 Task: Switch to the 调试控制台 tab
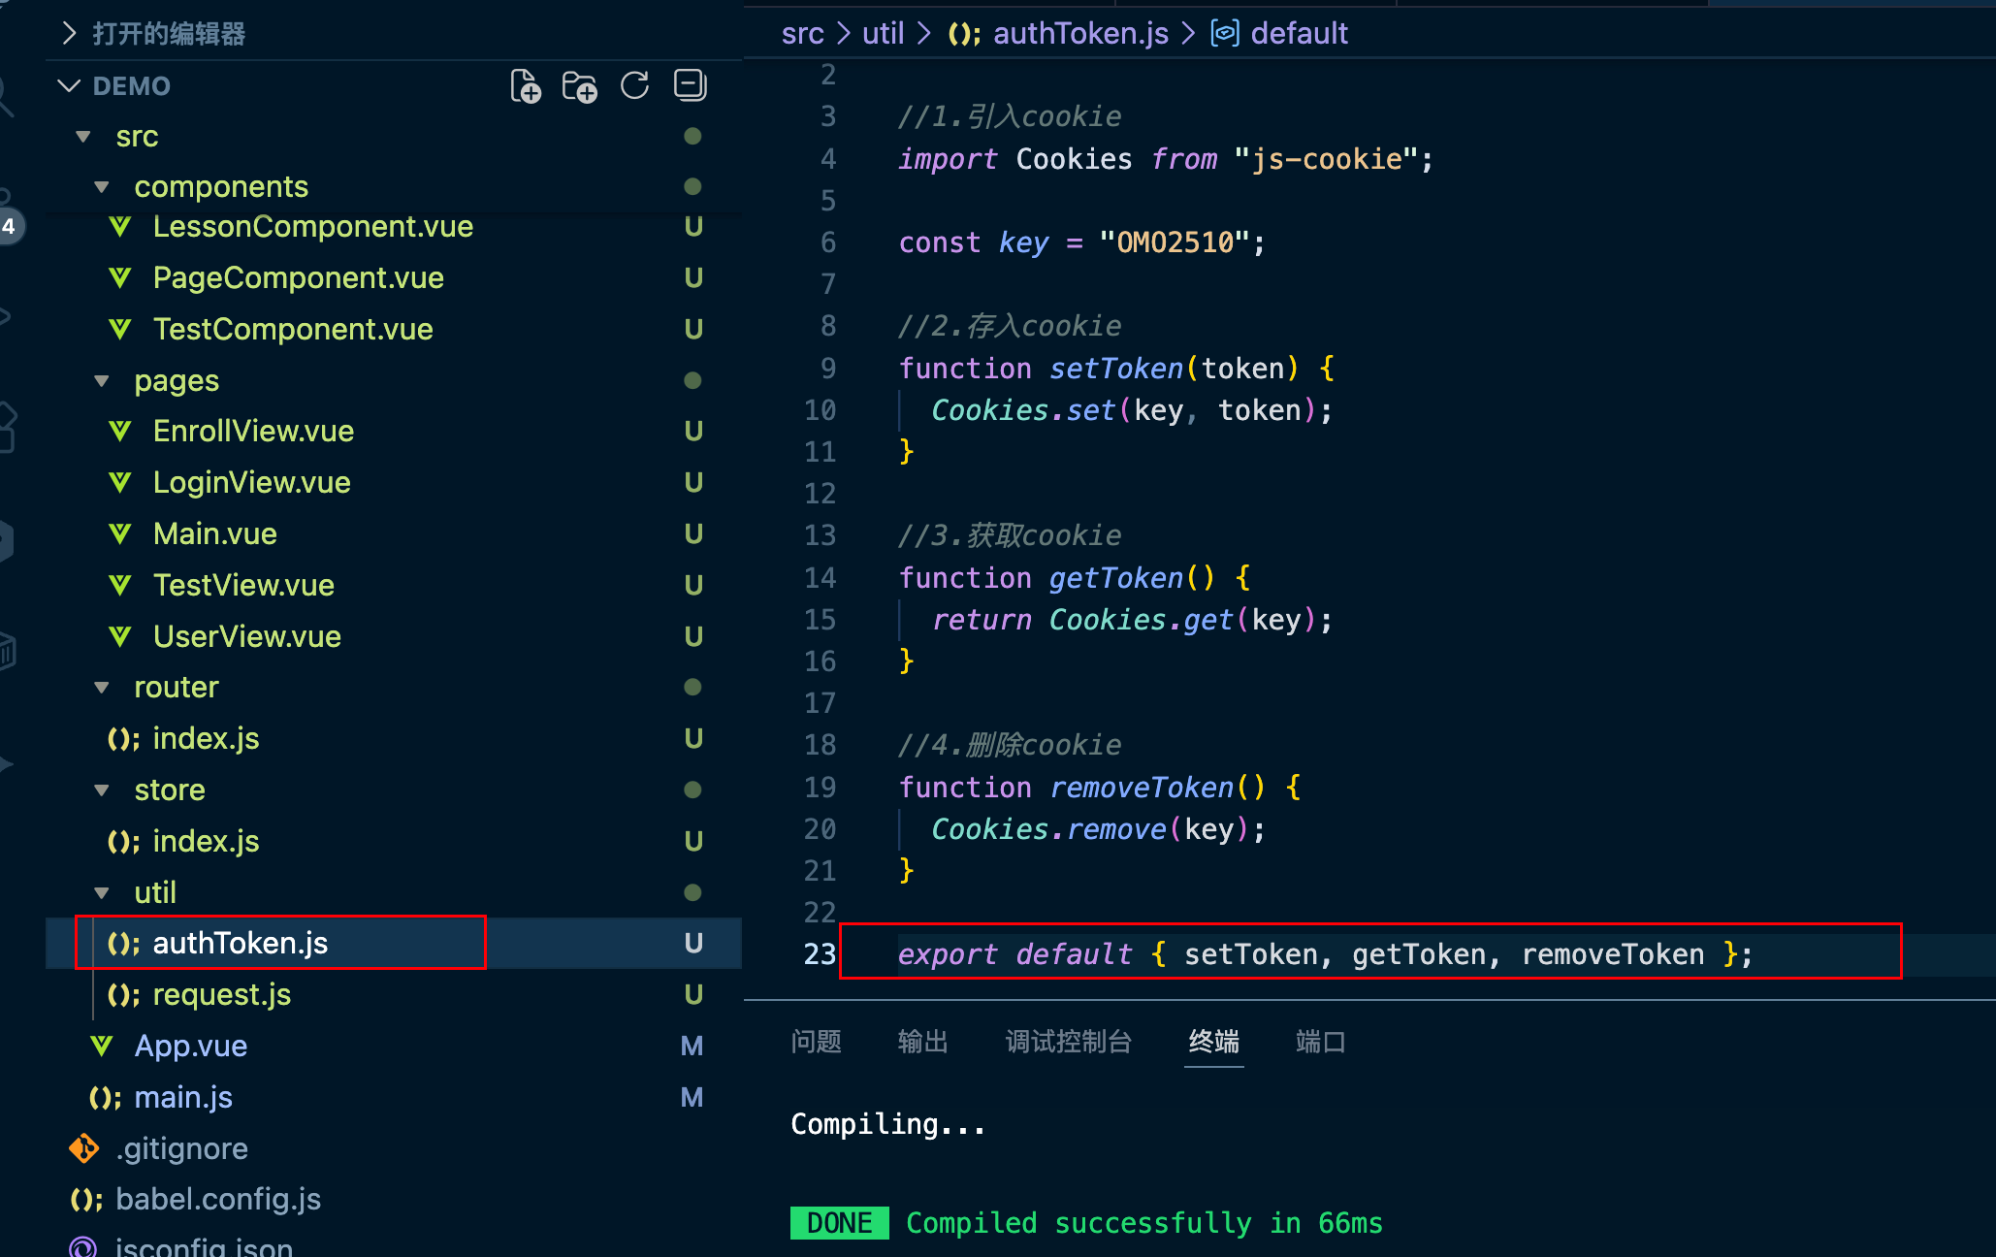point(1068,1042)
